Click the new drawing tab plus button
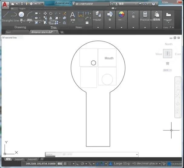Screen dimensions: 184x168 (62, 32)
